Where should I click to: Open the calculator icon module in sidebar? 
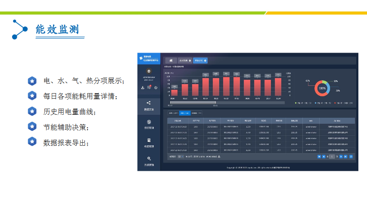click(x=149, y=140)
